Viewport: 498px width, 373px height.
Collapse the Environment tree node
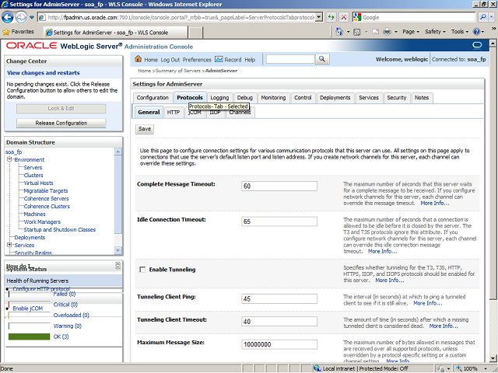9,160
